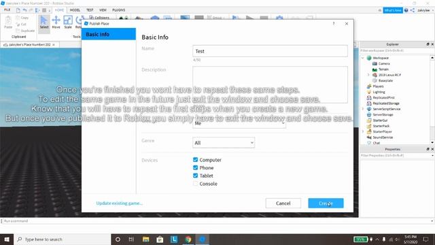This screenshot has height=245, width=435.
Task: Open the Genre dropdown set to All
Action: pos(224,142)
